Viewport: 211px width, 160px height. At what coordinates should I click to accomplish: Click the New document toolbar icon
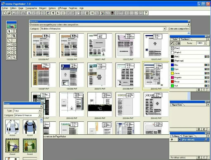4,13
